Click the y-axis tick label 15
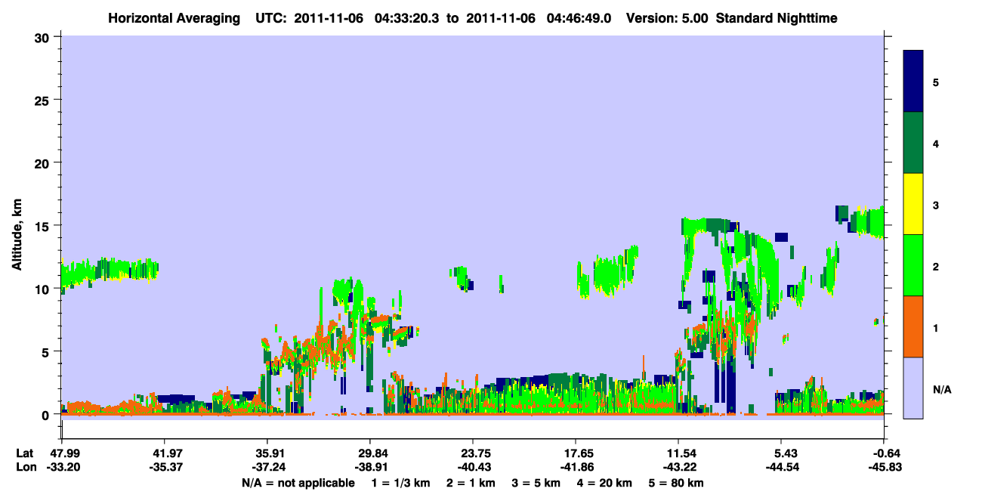The width and height of the screenshot is (982, 504). [44, 226]
